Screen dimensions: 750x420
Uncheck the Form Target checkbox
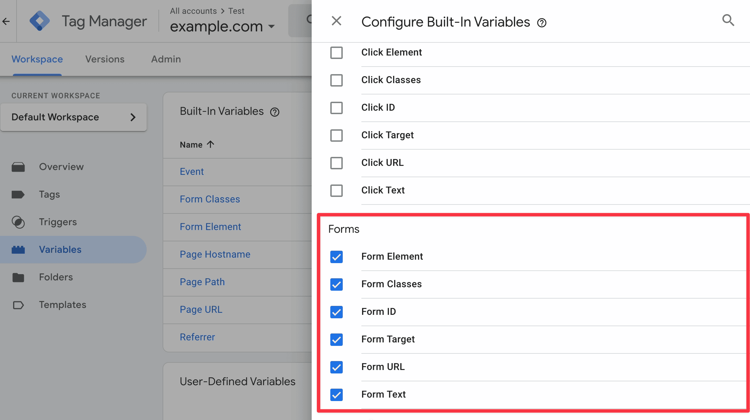pos(336,339)
